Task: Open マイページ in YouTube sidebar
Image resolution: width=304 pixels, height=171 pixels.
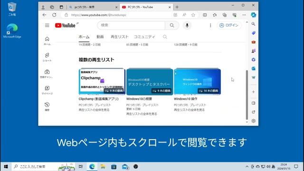Action: tap(47, 90)
